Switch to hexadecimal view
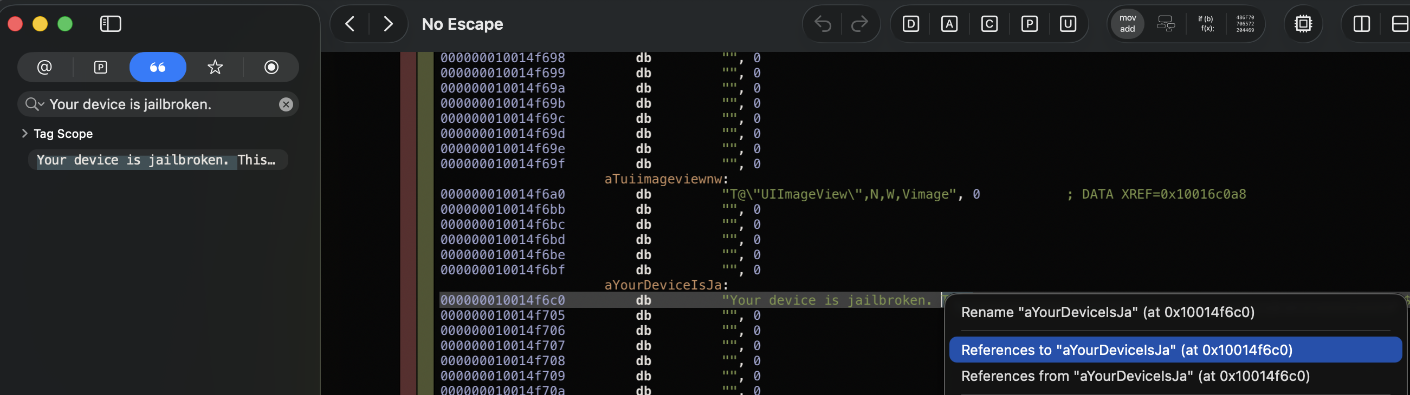 [1245, 24]
